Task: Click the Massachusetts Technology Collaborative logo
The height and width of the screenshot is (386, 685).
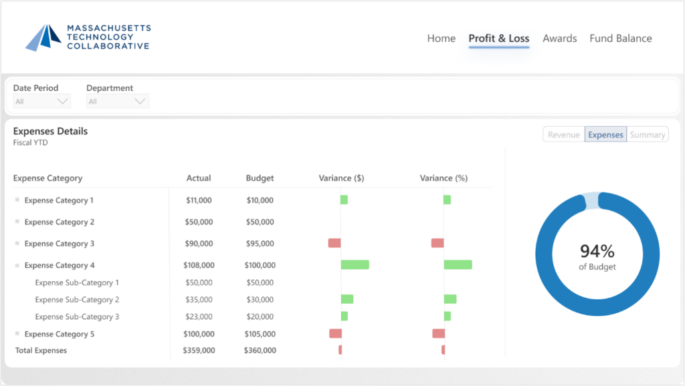Action: (88, 37)
